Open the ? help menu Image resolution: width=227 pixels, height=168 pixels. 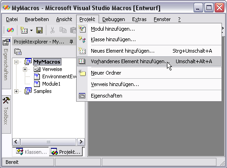[x=179, y=19]
